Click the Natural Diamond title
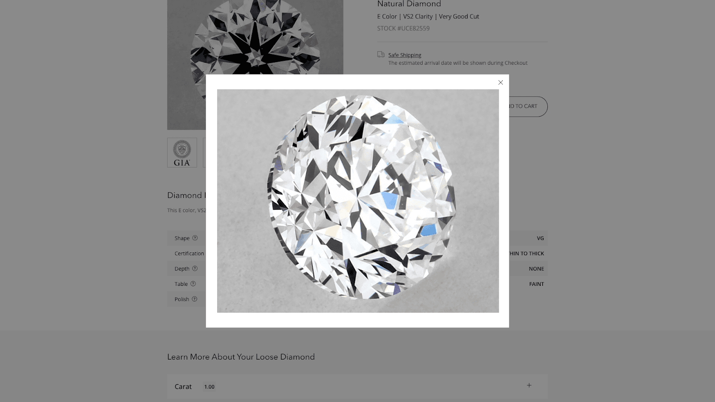Image resolution: width=715 pixels, height=402 pixels. click(x=409, y=4)
